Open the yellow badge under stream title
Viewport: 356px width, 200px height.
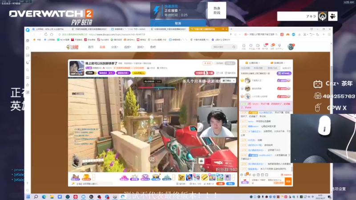138,73
